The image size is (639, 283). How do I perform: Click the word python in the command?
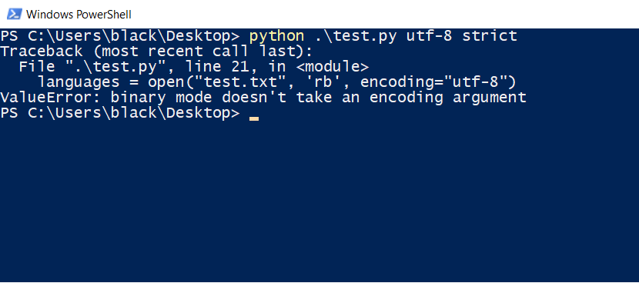276,36
